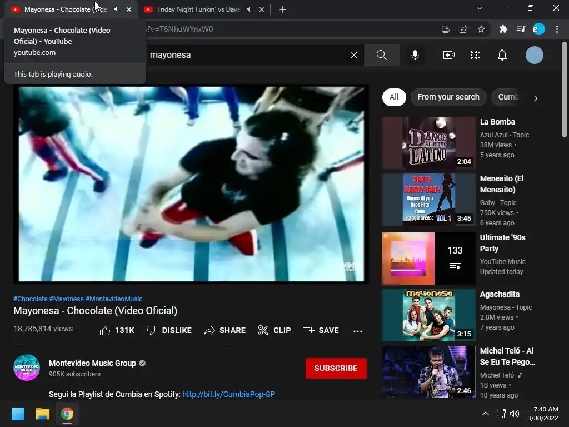569x427 pixels.
Task: Select the All filter chip
Action: 394,97
